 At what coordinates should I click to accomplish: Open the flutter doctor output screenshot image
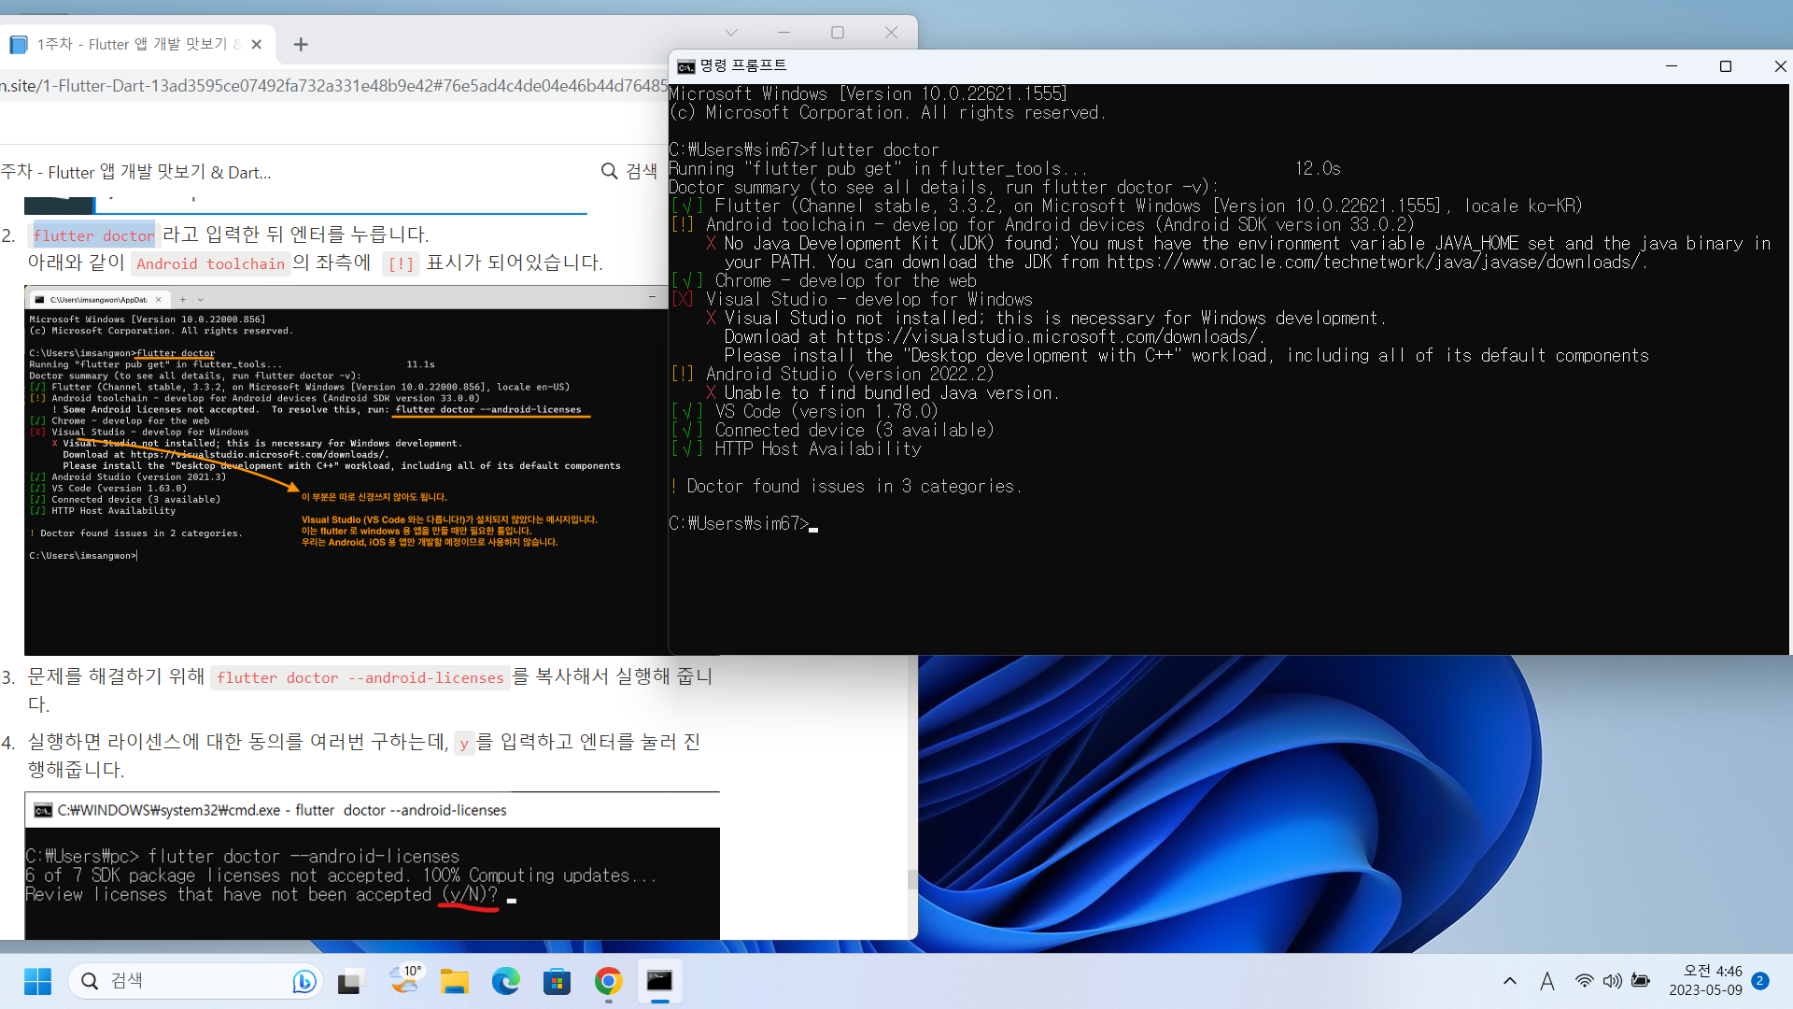(x=346, y=471)
